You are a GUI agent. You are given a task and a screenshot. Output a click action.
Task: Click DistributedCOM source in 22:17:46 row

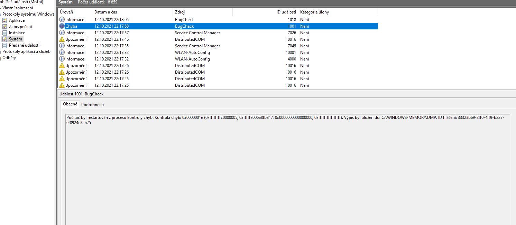pyautogui.click(x=190, y=39)
